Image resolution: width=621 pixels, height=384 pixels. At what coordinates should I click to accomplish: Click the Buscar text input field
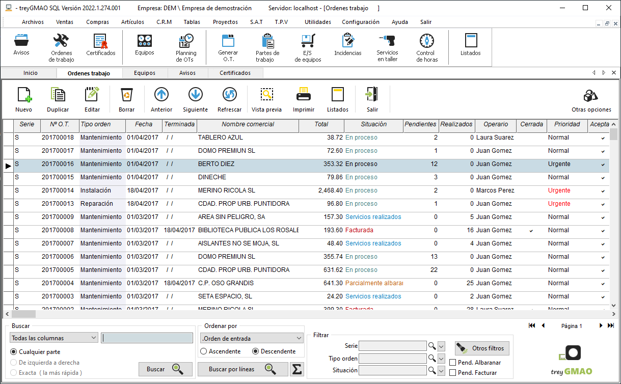[x=147, y=338]
